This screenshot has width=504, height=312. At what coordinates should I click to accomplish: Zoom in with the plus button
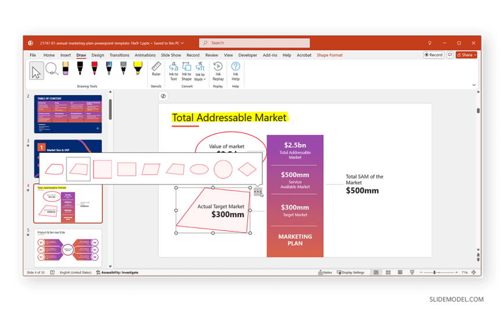click(x=456, y=273)
